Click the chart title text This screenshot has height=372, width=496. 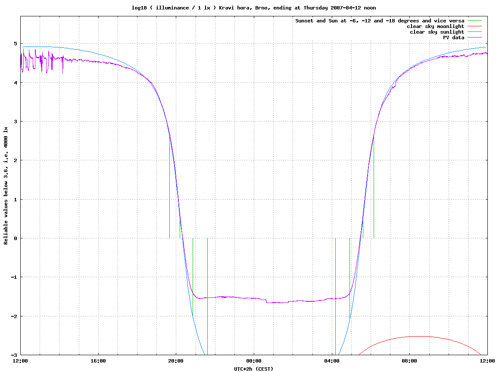254,8
